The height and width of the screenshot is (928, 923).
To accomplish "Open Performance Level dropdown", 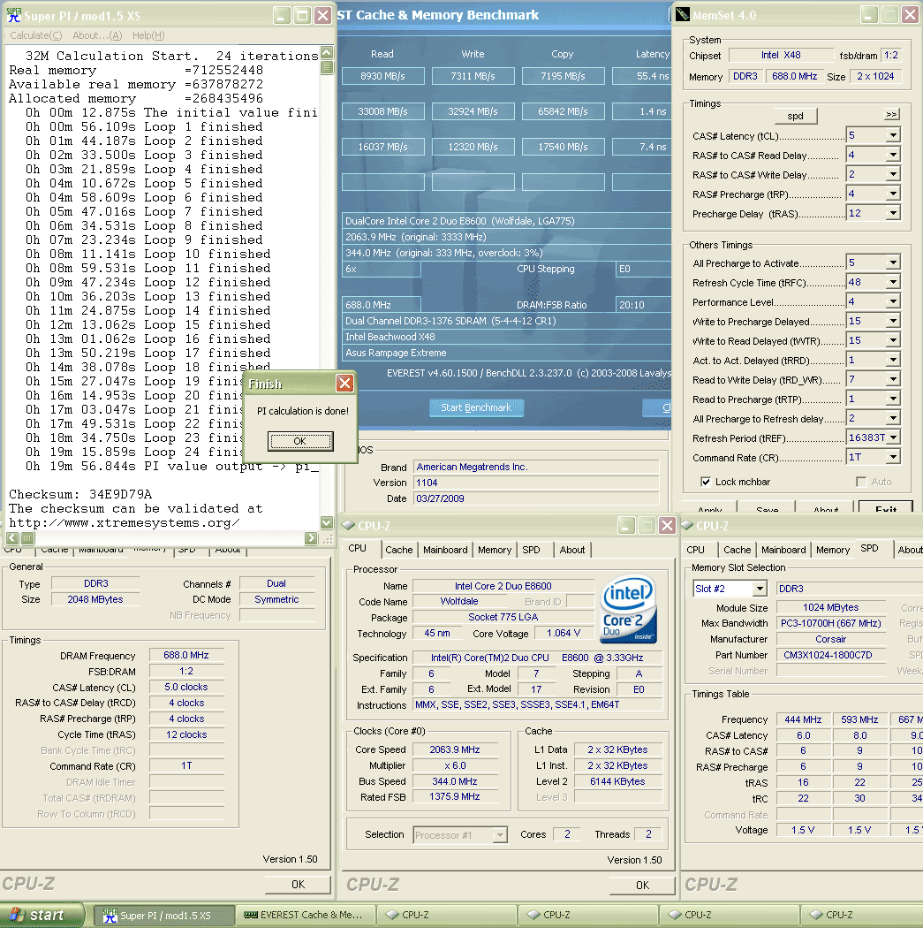I will pos(893,302).
